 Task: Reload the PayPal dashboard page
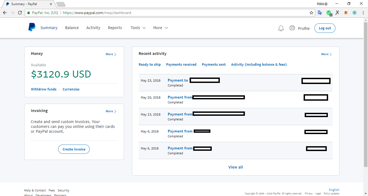pos(20,13)
